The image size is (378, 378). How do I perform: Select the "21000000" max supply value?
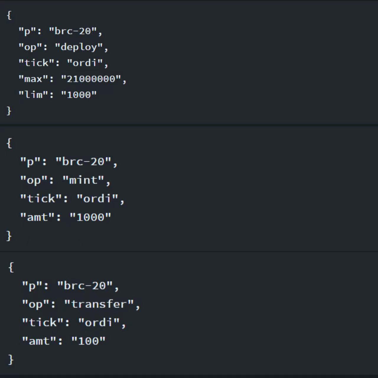[91, 79]
